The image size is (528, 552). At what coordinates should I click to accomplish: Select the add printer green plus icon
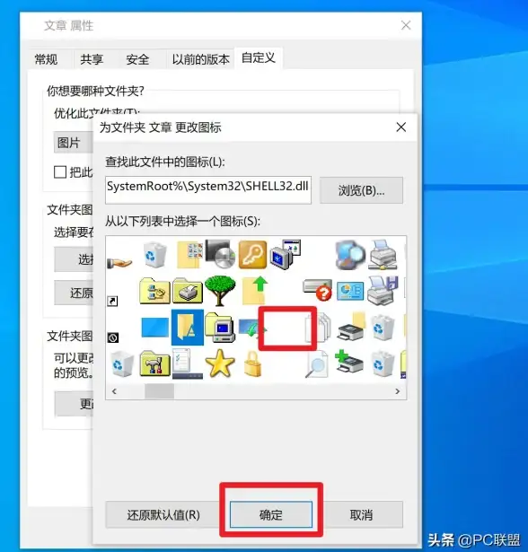(349, 362)
